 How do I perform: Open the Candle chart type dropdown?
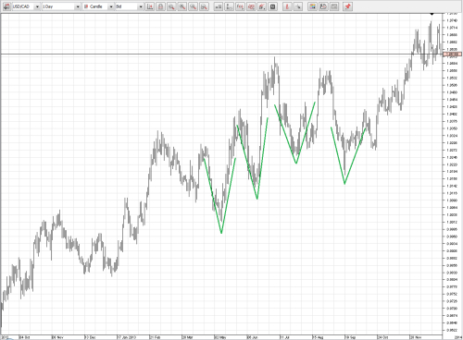pos(98,6)
